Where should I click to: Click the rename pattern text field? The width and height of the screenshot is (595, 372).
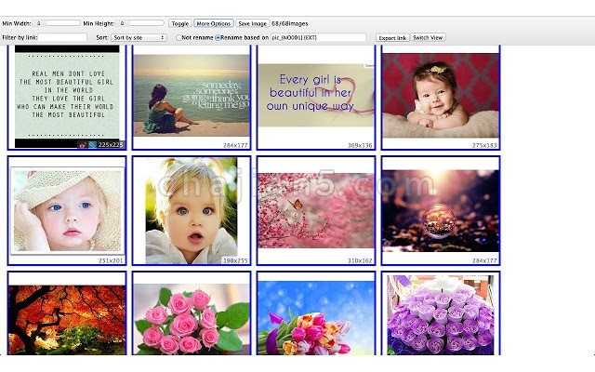pyautogui.click(x=318, y=37)
